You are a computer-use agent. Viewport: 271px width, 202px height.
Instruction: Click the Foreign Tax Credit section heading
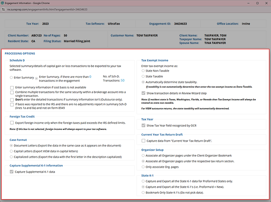(22, 116)
